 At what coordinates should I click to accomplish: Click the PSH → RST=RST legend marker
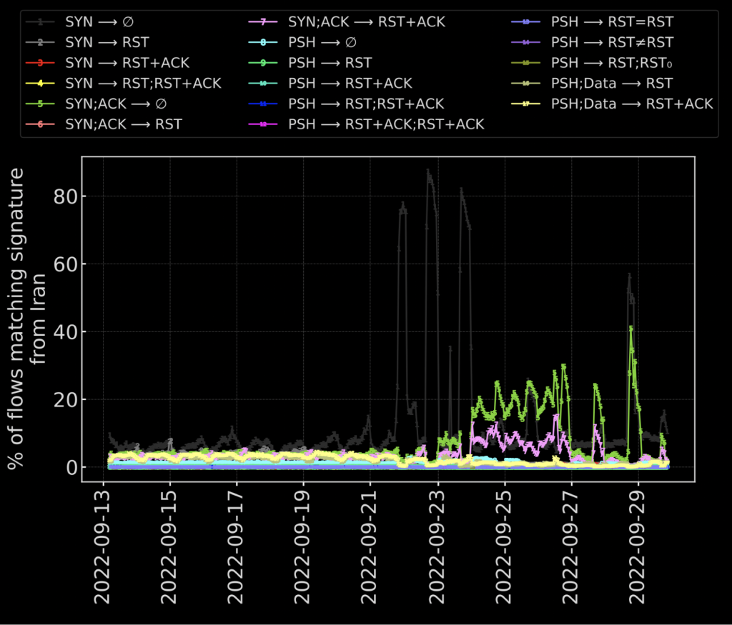click(x=526, y=22)
